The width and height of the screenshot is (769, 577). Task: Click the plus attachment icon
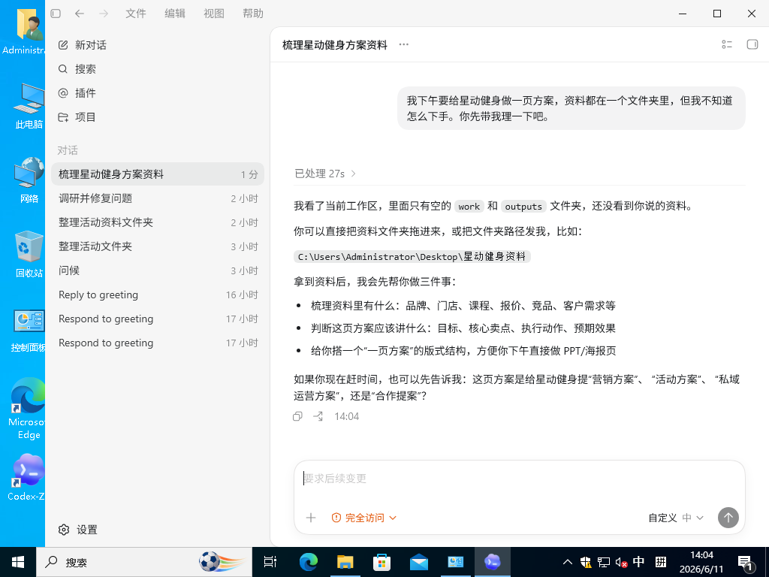pyautogui.click(x=311, y=518)
